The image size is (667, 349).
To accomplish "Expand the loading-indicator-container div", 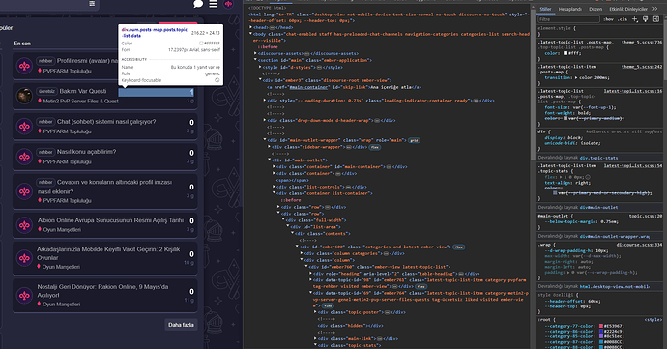I will [x=265, y=101].
